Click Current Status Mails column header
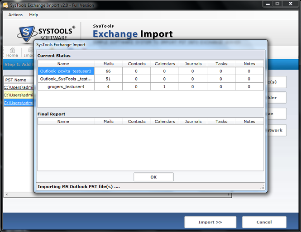This screenshot has width=301, height=232. pyautogui.click(x=109, y=64)
